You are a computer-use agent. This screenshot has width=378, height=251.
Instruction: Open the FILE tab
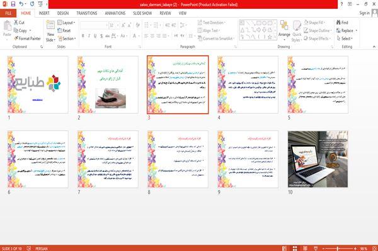coord(8,13)
